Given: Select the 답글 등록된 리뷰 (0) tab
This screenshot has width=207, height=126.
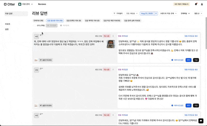Looking at the screenshot, I should click(x=74, y=21).
